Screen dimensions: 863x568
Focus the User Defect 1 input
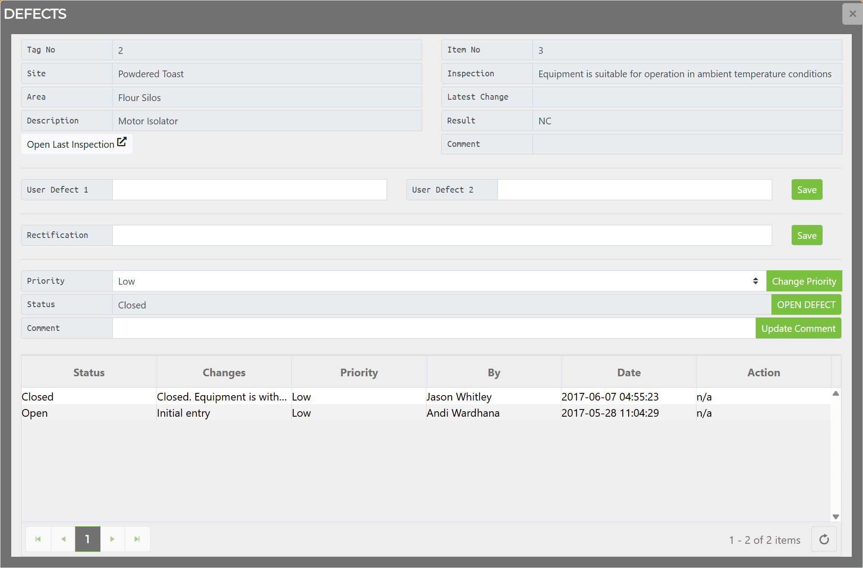click(x=250, y=189)
